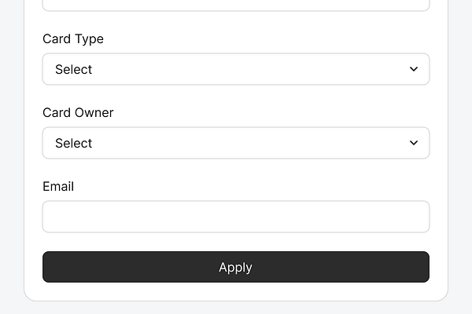The image size is (472, 314).
Task: Focus the empty text box under Email
Action: 235,217
